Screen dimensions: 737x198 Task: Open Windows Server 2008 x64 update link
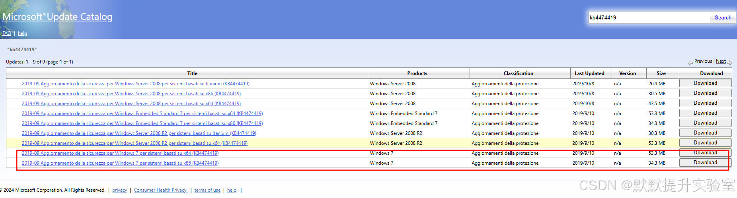[131, 104]
